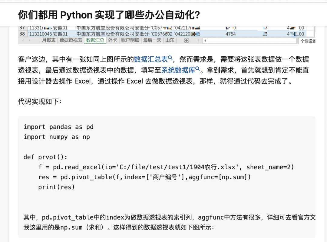Click the add new sheet plus icon
327x242 pixels.
point(187,40)
